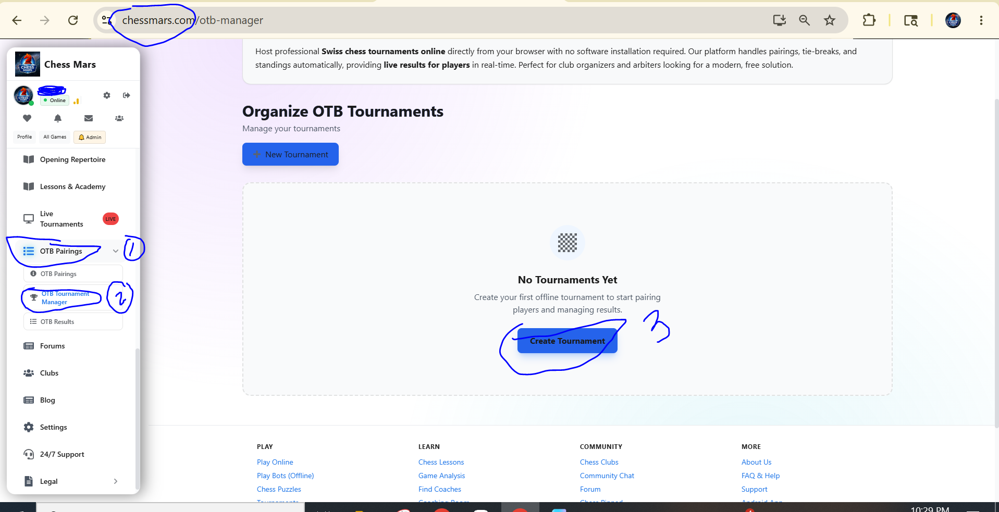Screen dimensions: 999x512
Task: Open Blog in sidebar
Action: (x=72, y=400)
